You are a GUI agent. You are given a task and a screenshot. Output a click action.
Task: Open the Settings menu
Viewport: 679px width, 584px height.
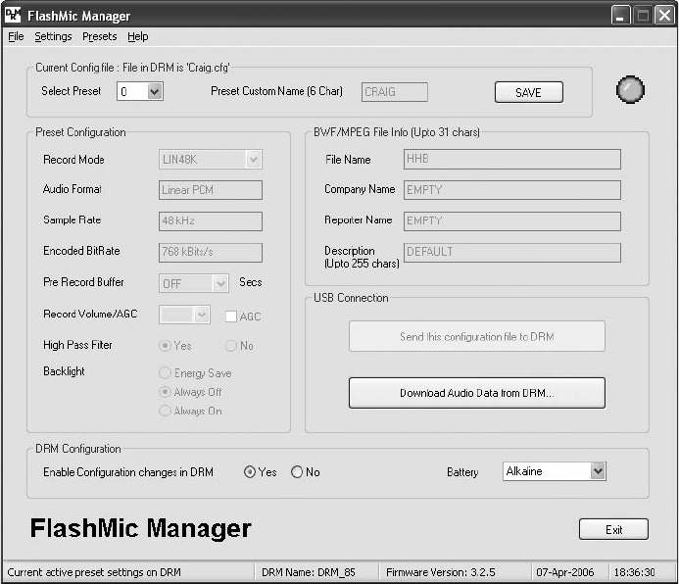click(53, 36)
